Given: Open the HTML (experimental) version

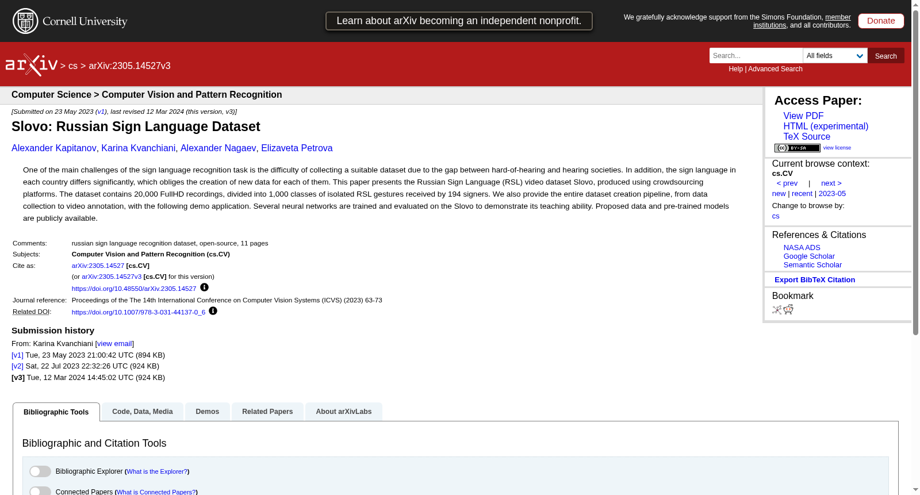Looking at the screenshot, I should point(826,126).
